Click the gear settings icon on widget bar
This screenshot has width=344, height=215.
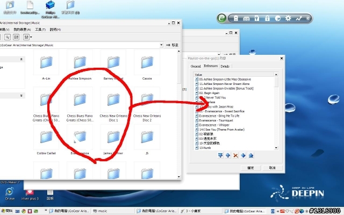pyautogui.click(x=288, y=18)
